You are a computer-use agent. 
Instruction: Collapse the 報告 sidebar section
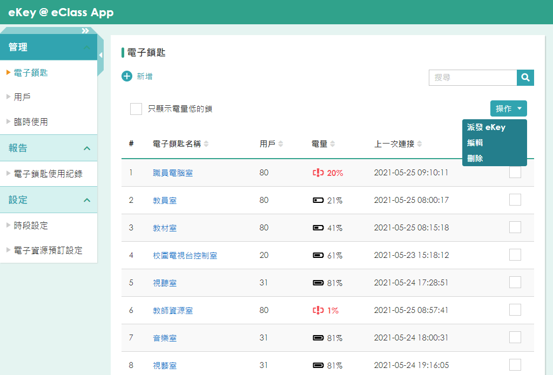pos(87,148)
